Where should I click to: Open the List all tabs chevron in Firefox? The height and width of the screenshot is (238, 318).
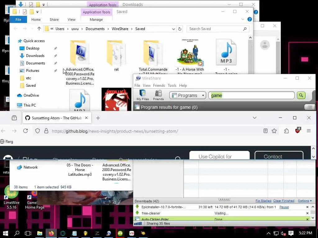click(255, 118)
